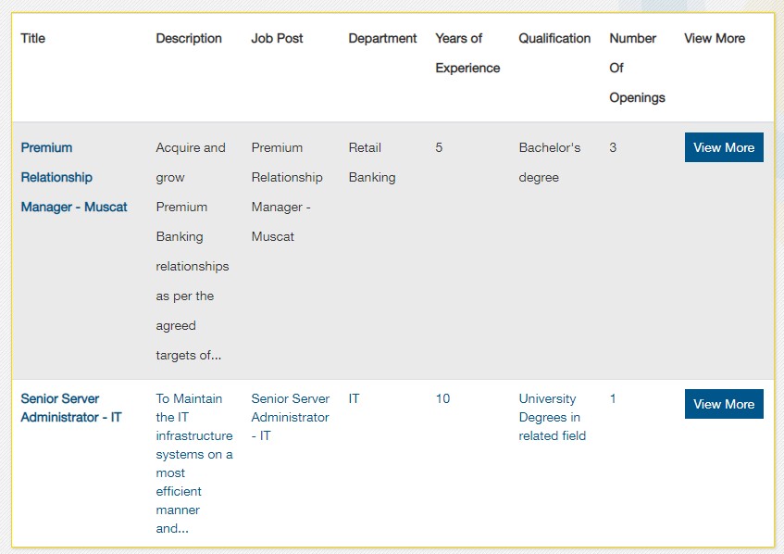Click the Years of Experience column header
Viewport: 784px width, 554px height.
point(467,53)
